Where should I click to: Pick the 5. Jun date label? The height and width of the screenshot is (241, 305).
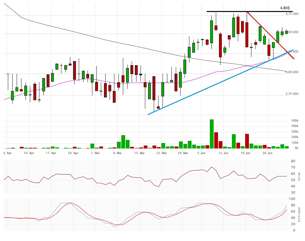point(202,153)
